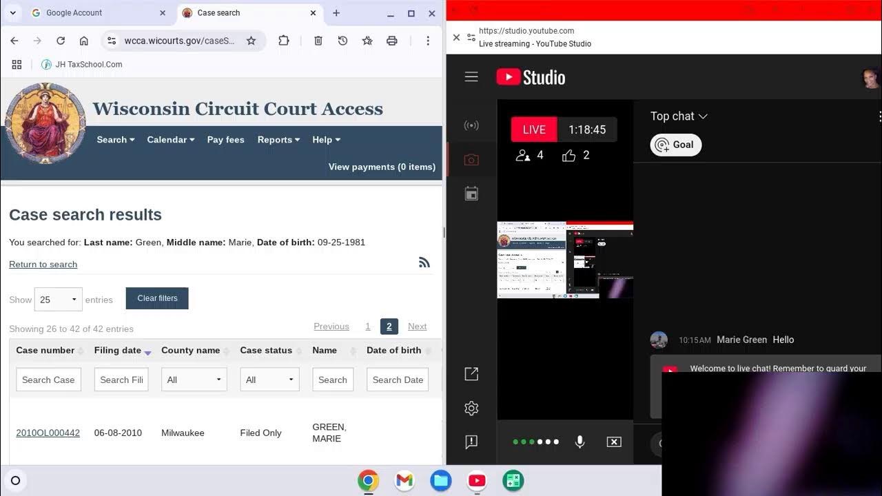This screenshot has height=496, width=882.
Task: Bookmark this page with star icon
Action: tap(251, 41)
